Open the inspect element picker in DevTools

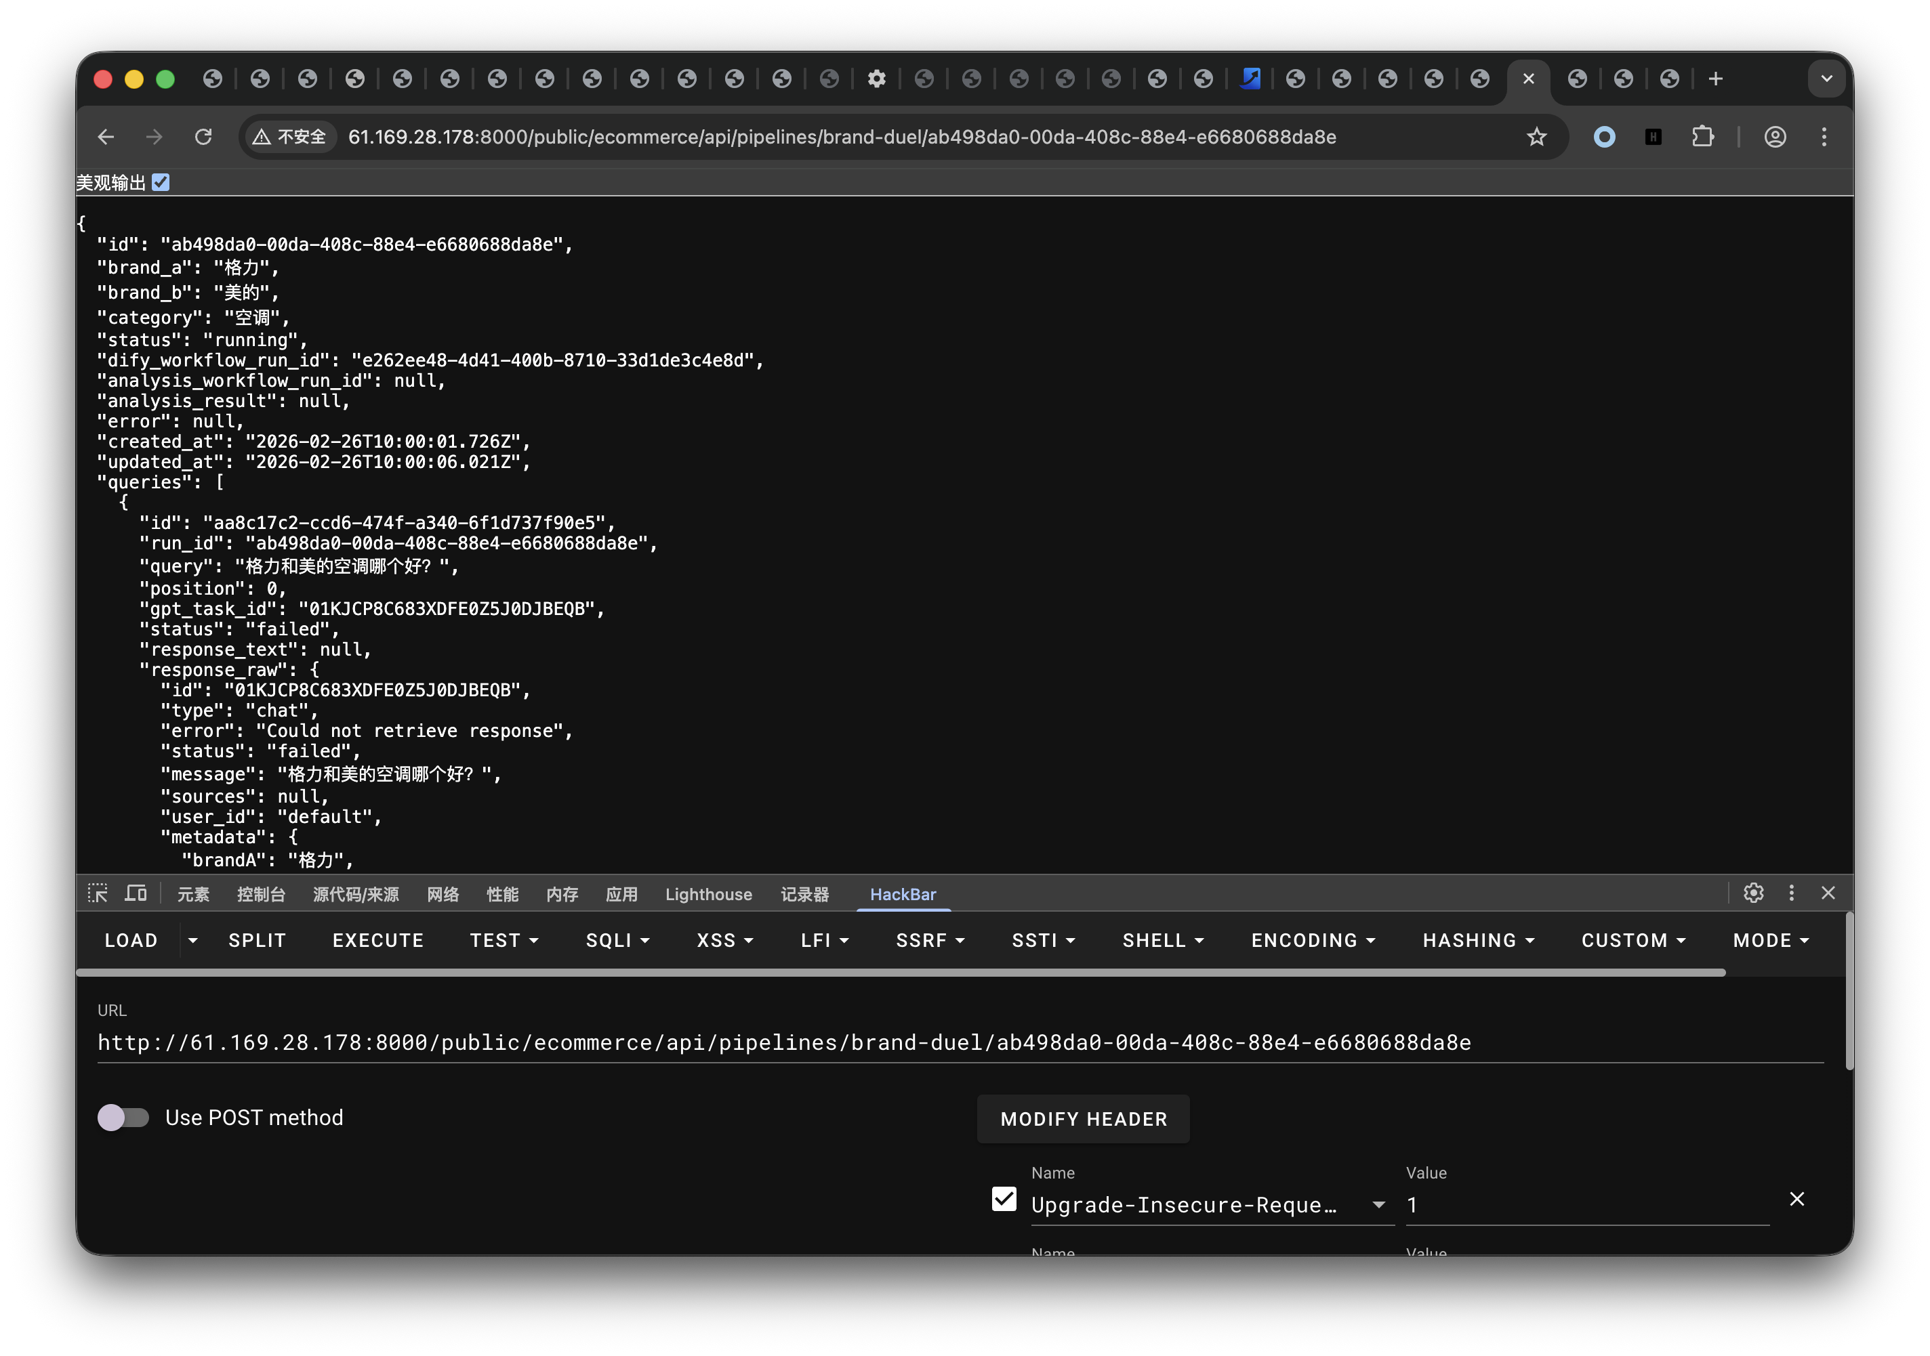98,894
